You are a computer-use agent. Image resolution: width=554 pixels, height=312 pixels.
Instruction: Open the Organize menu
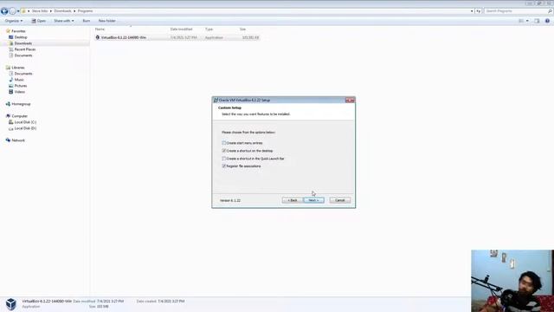pos(14,21)
